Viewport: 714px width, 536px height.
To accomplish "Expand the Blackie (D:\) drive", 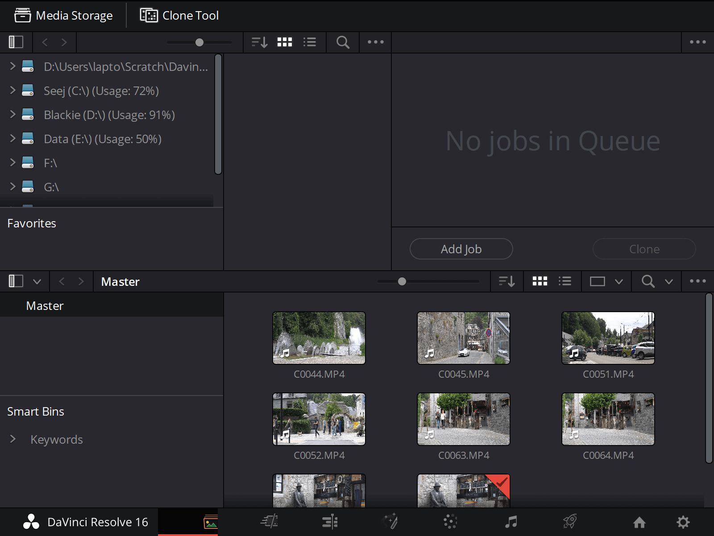I will point(12,115).
